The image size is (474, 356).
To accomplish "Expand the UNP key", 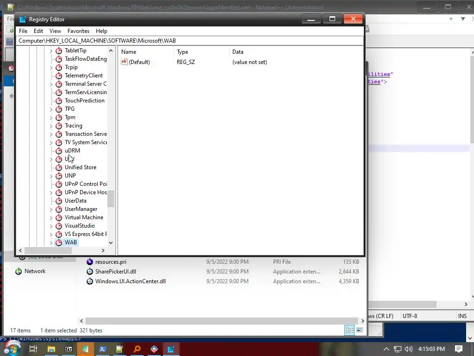I will coord(51,176).
